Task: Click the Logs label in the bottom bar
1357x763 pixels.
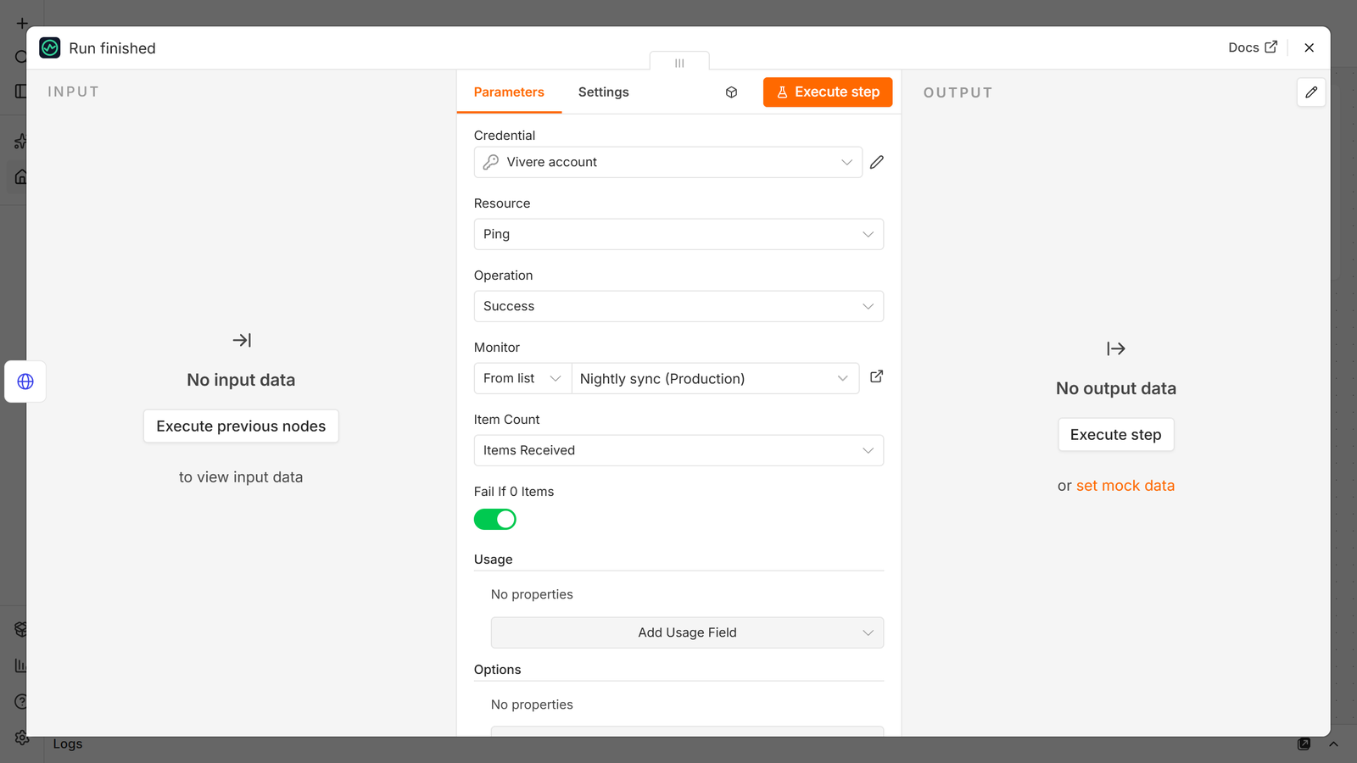Action: 68,744
